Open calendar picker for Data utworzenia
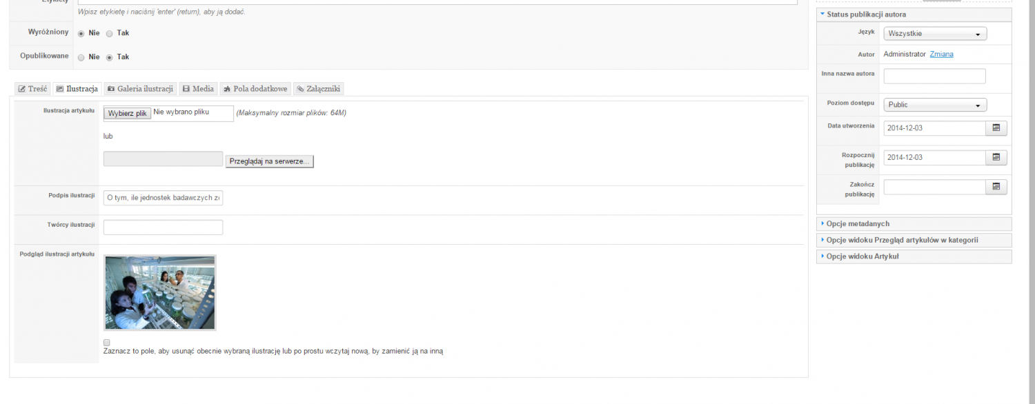 [996, 128]
